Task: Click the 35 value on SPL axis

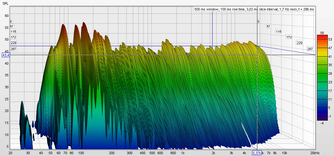Action: click(6, 75)
